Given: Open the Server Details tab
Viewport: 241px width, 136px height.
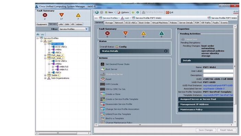Looking at the screenshot, I should (x=186, y=23).
